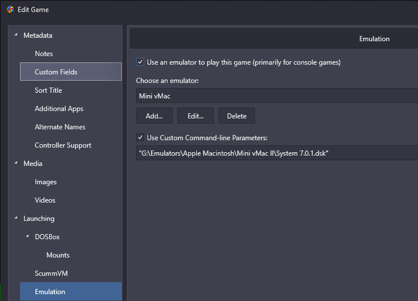418x301 pixels.
Task: Collapse the Media tree section
Action: click(x=16, y=163)
